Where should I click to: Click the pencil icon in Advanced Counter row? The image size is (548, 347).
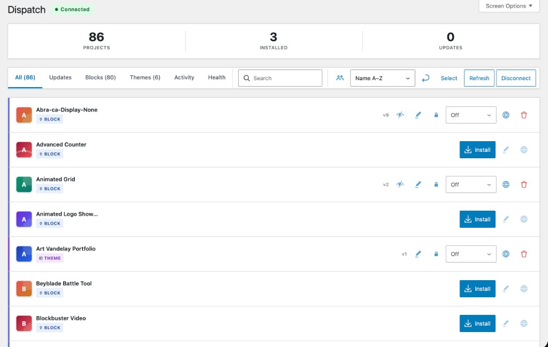pos(506,150)
